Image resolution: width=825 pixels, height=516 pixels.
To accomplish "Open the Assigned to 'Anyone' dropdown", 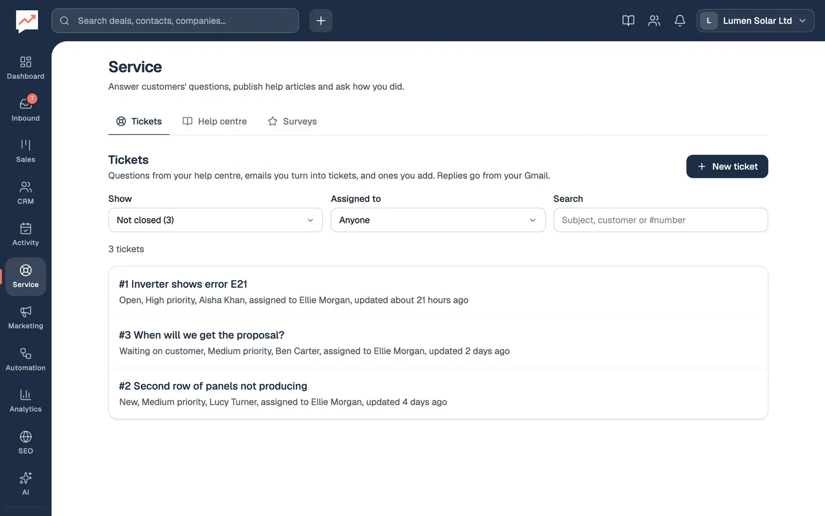I will 438,220.
